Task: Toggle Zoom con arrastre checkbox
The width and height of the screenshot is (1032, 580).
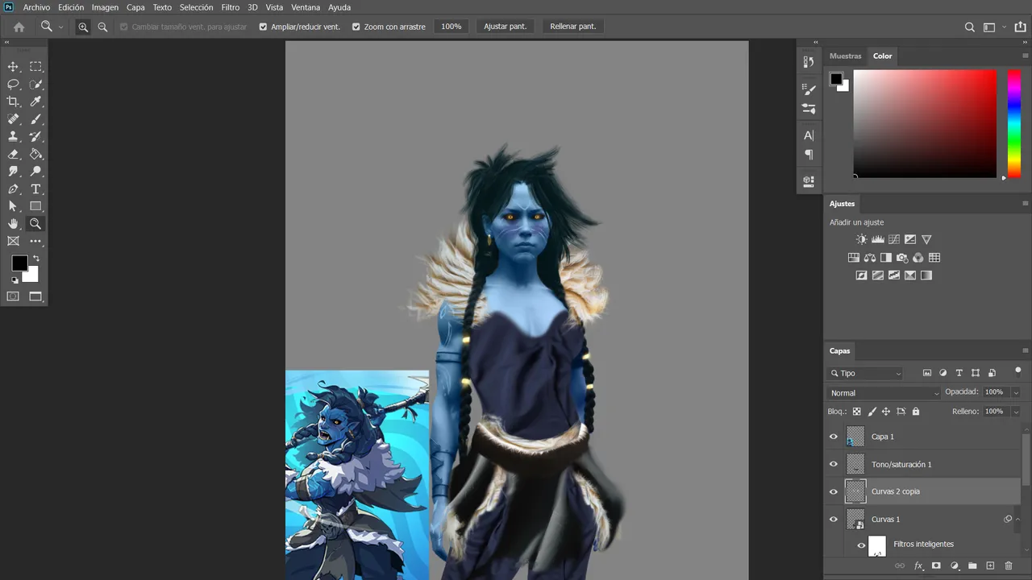Action: 356,27
